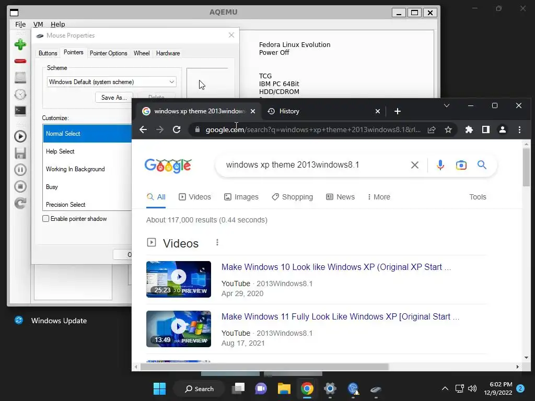Click Chrome's vertical scrollbar thumb
Viewport: 535px width, 401px height.
pyautogui.click(x=526, y=167)
